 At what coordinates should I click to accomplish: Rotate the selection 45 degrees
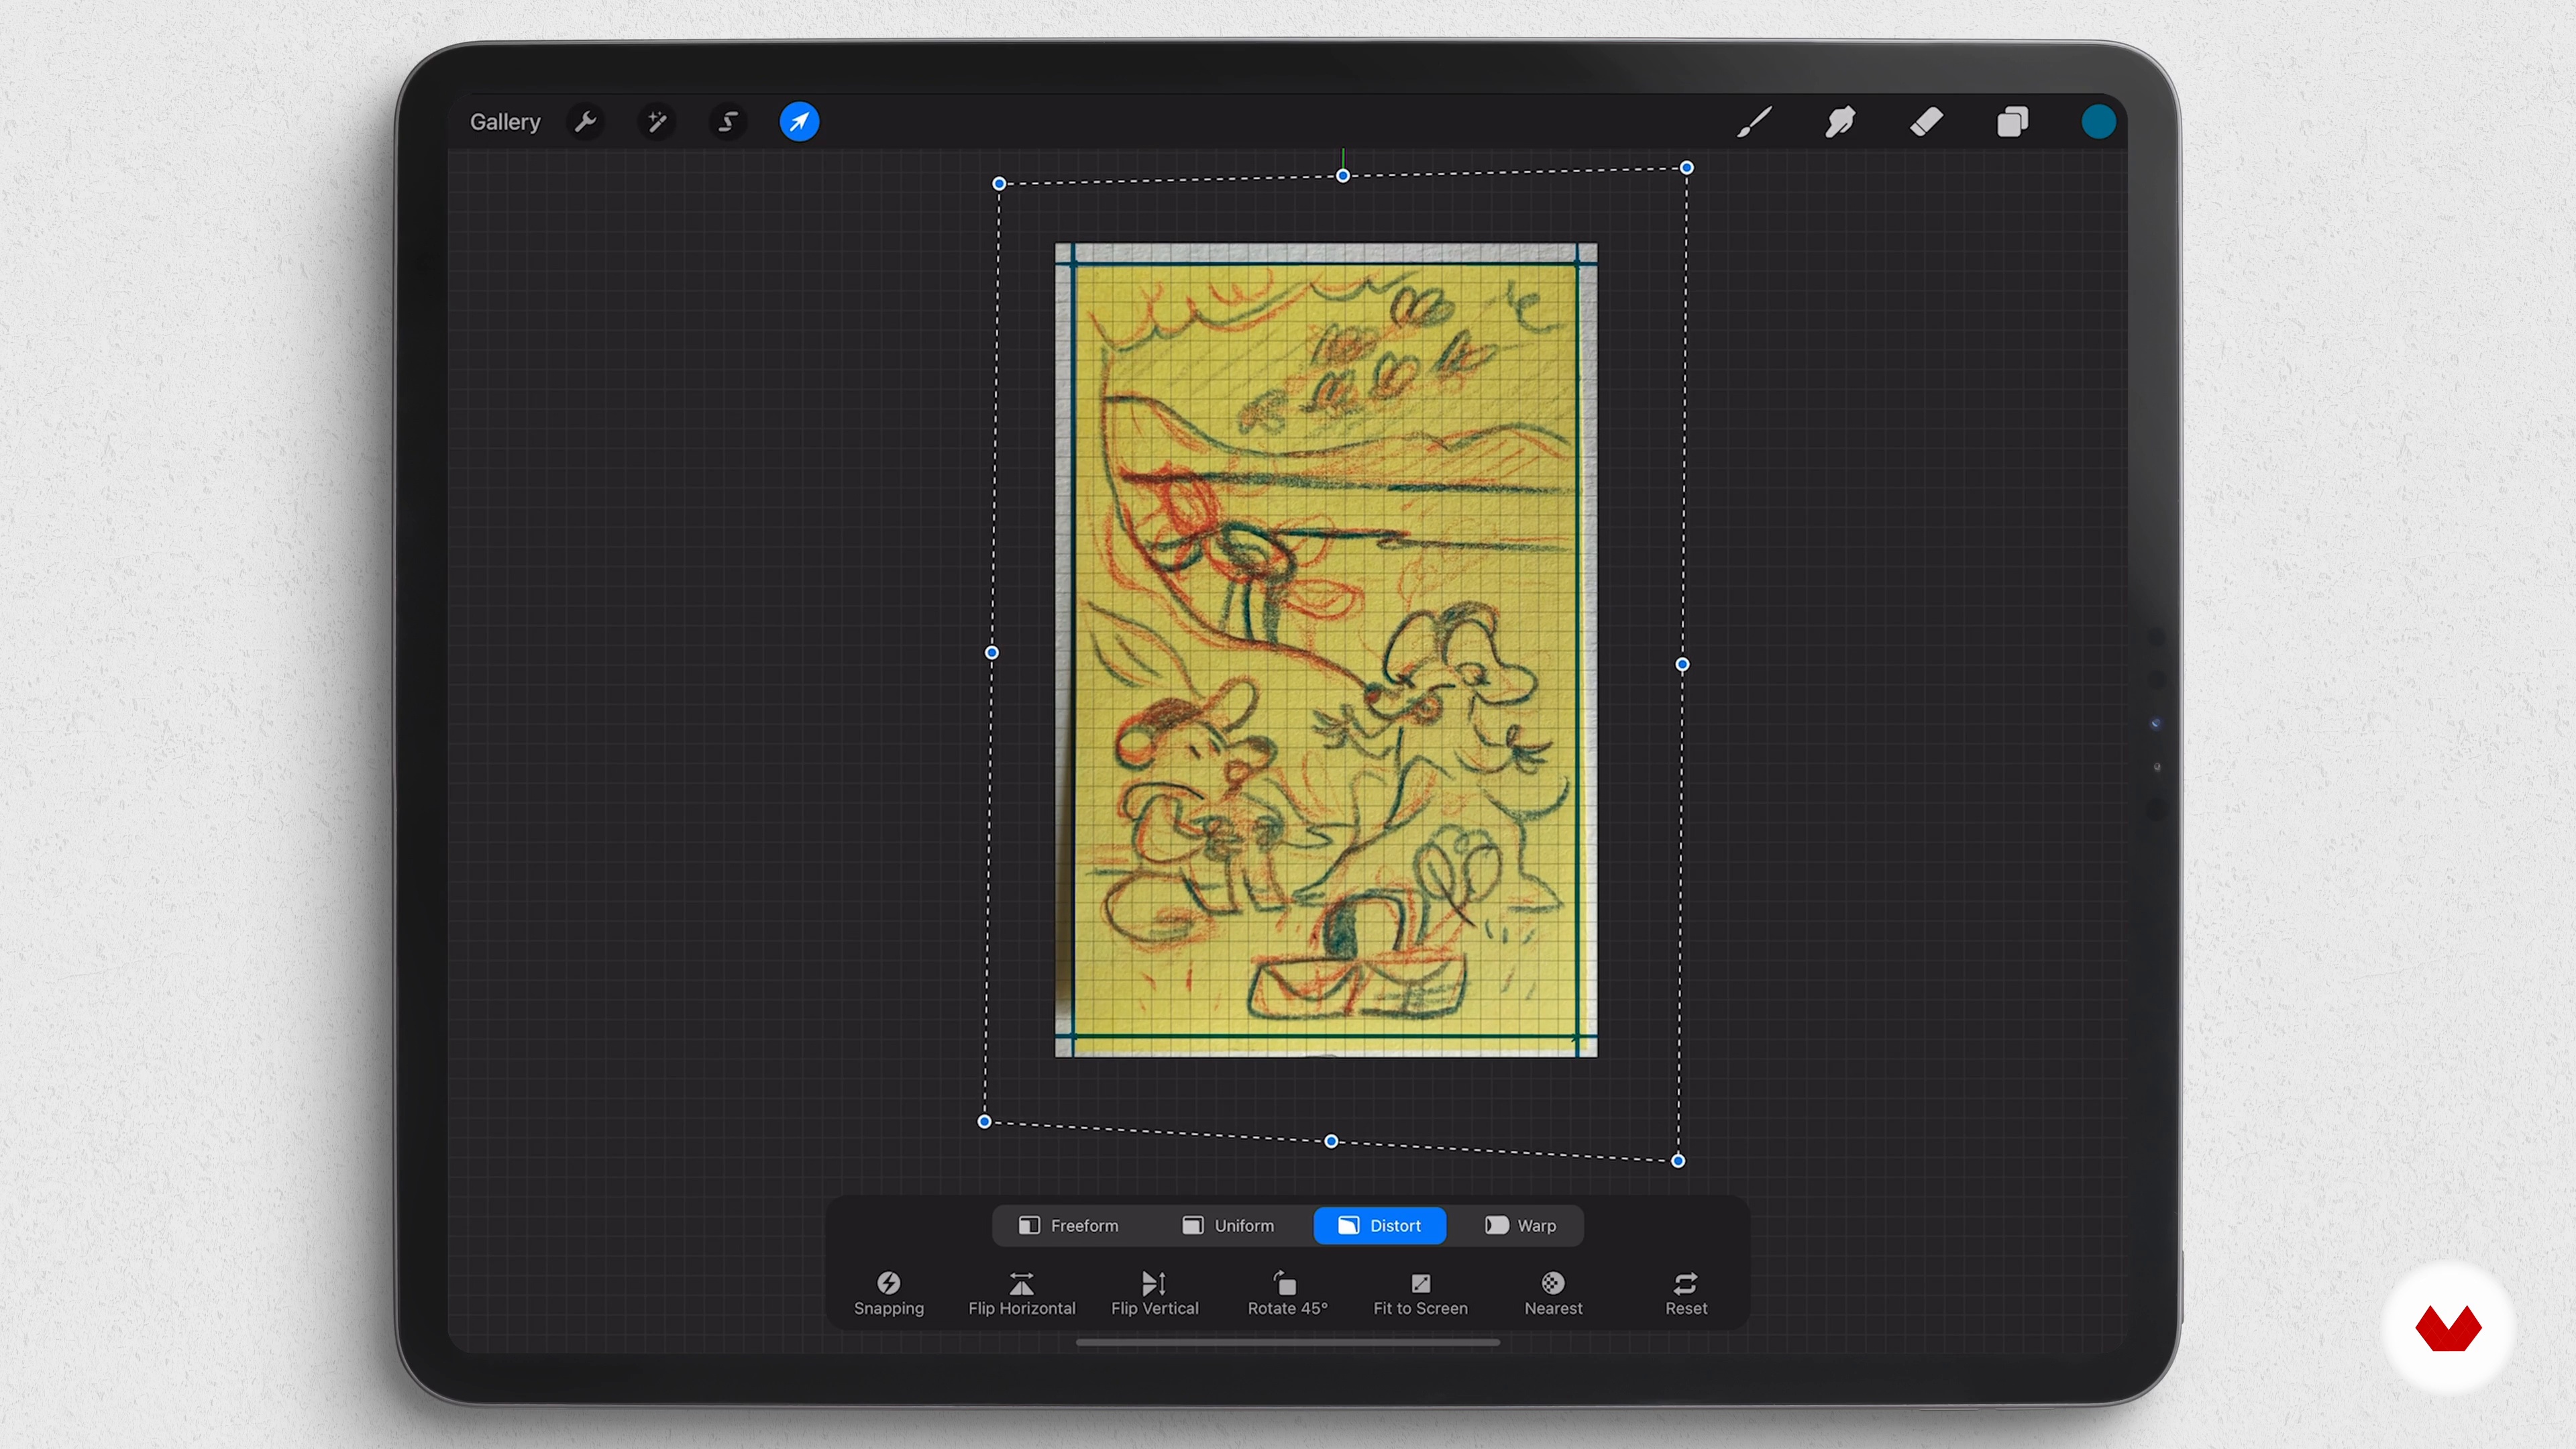1288,1294
